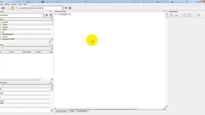The image size is (205, 115).
Task: Click Command History scroll down arrow
Action: click(x=52, y=111)
